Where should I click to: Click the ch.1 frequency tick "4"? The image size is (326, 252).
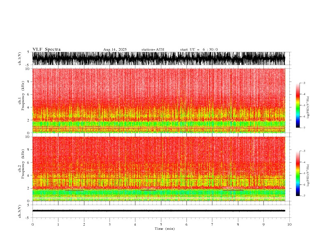28,107
